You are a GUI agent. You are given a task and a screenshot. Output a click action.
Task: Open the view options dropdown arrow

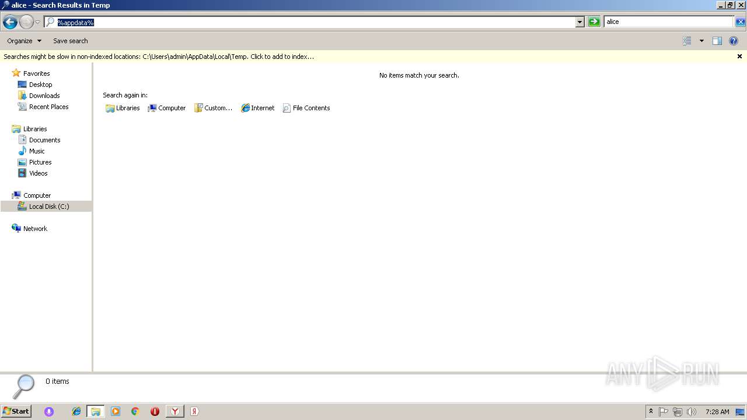(701, 41)
